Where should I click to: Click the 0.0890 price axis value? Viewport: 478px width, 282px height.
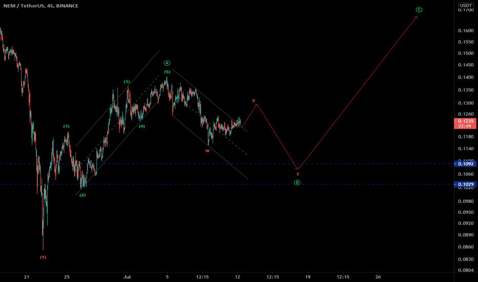(x=466, y=235)
